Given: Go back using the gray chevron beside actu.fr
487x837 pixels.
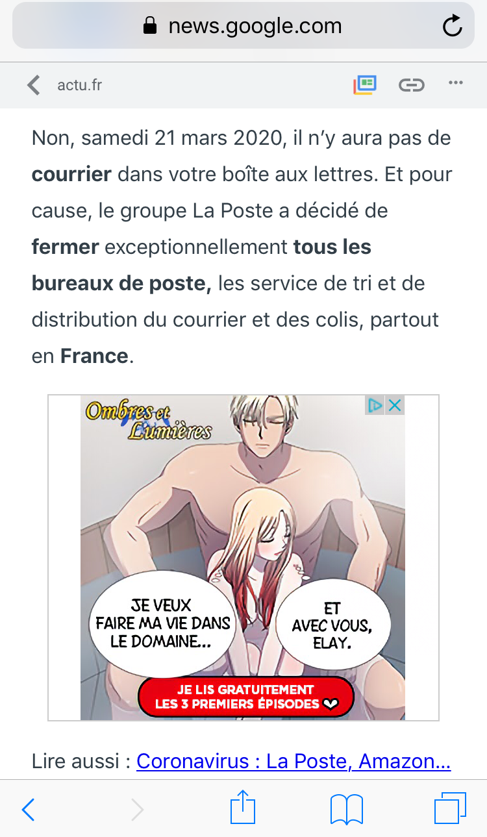Looking at the screenshot, I should [x=33, y=85].
